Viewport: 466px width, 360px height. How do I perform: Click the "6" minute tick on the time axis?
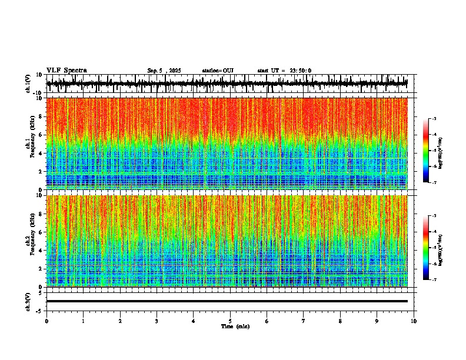(x=267, y=321)
